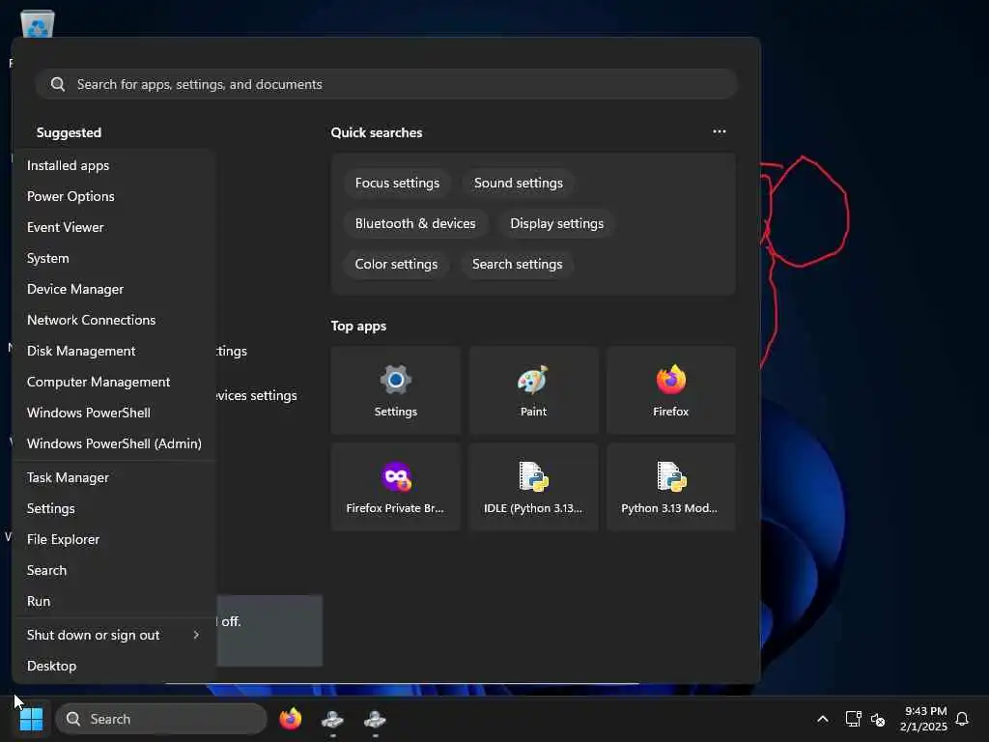
Task: Launch Paint from Top apps
Action: [533, 390]
